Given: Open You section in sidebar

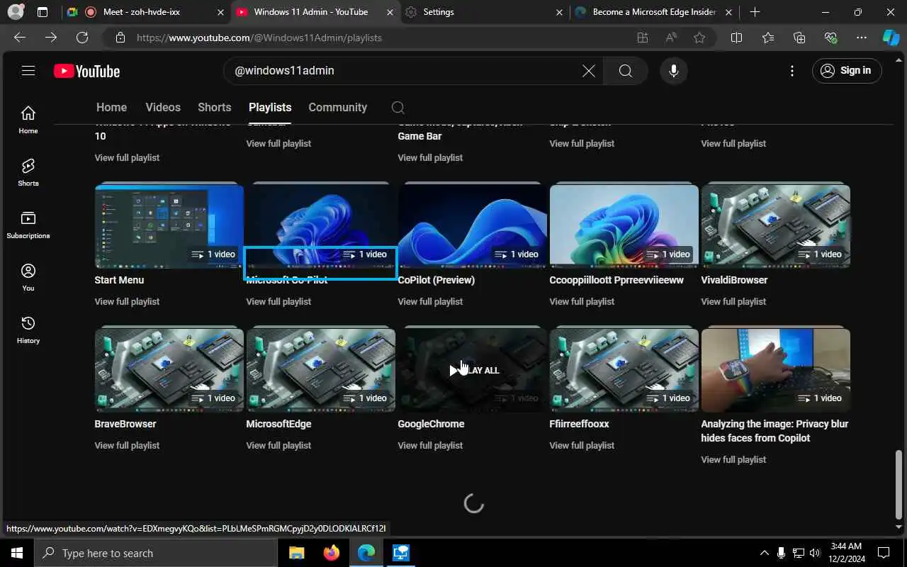Looking at the screenshot, I should coord(28,276).
